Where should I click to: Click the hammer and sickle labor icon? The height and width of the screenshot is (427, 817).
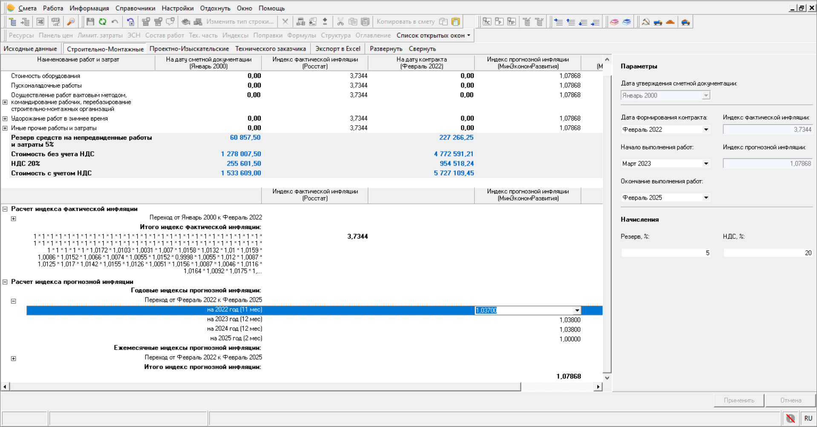(x=646, y=22)
